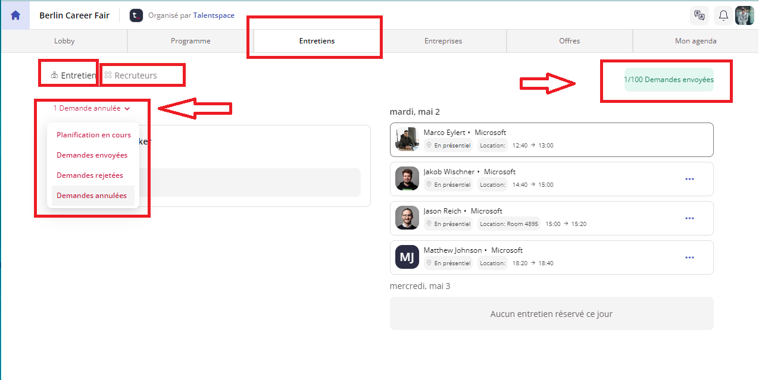Click 'Aucun entretien réservé ce jour' box
This screenshot has height=380, width=762.
click(x=551, y=313)
